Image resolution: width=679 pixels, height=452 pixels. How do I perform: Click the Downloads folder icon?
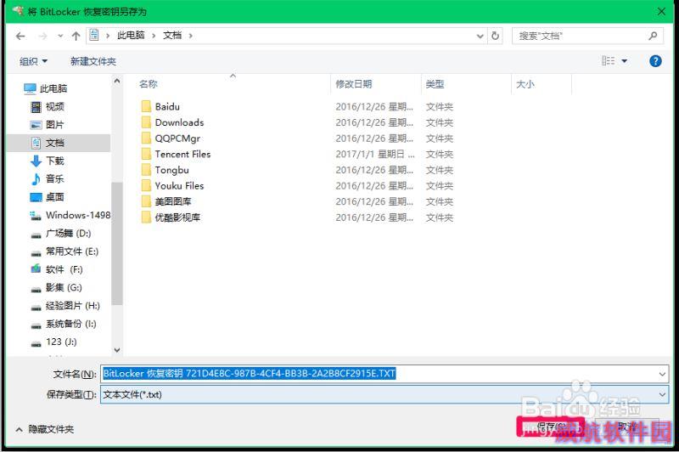click(x=146, y=122)
